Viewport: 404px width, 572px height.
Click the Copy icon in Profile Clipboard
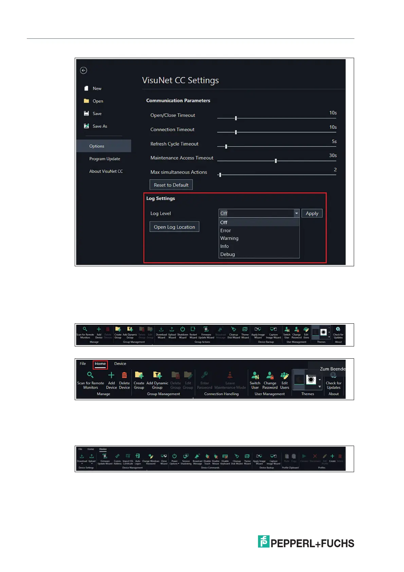pos(294,456)
